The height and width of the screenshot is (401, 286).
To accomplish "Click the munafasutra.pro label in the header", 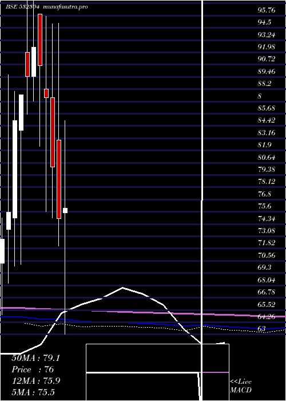I will (66, 7).
